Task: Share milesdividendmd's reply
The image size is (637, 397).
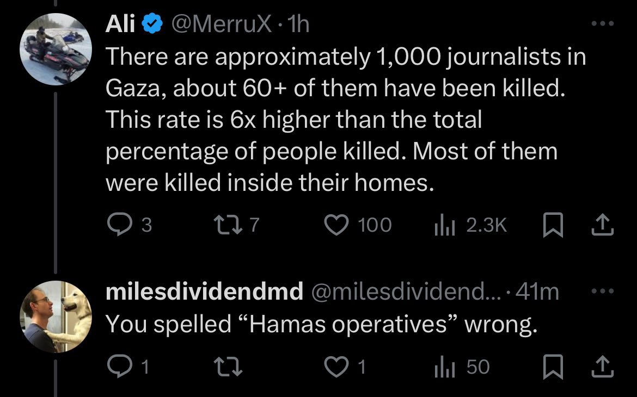Action: coord(602,367)
